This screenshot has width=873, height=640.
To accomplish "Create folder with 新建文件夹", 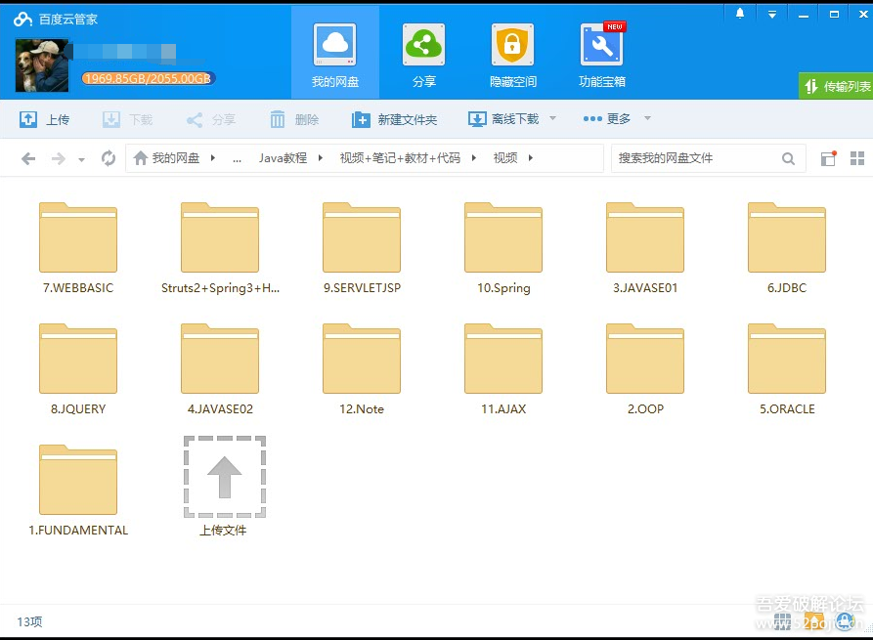I will pyautogui.click(x=394, y=119).
